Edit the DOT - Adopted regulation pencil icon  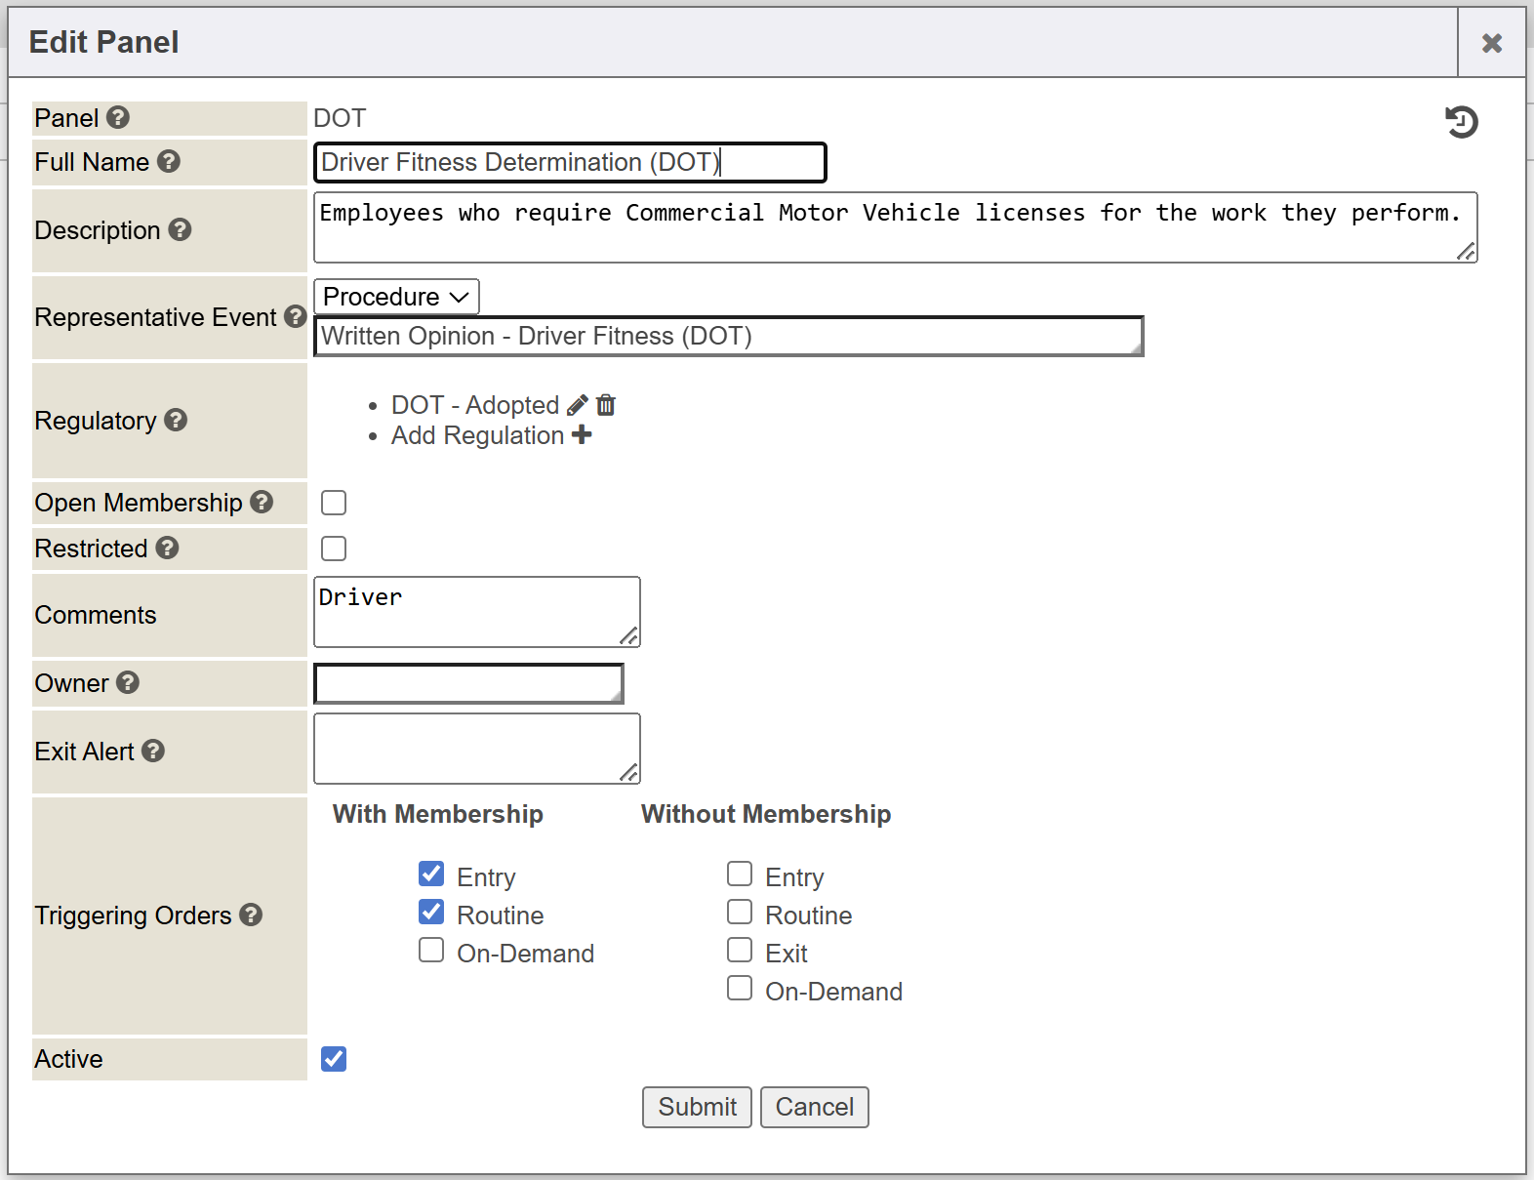pyautogui.click(x=577, y=405)
